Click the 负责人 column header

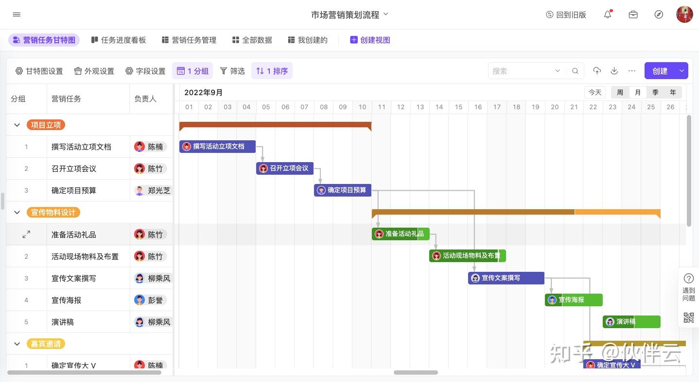(145, 99)
